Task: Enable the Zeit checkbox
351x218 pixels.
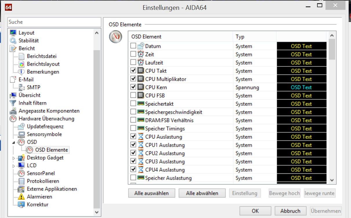Action: point(133,54)
